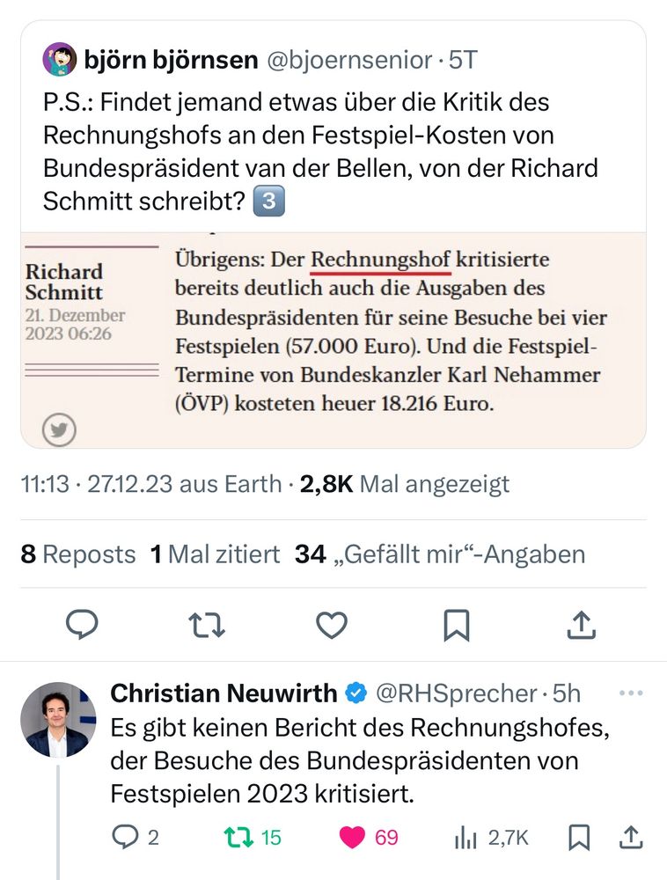Bookmark Christian Neuwirth's reply

click(579, 838)
